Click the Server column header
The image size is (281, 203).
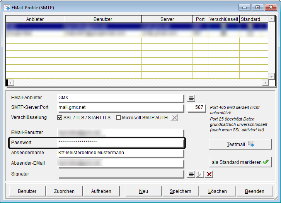click(167, 19)
